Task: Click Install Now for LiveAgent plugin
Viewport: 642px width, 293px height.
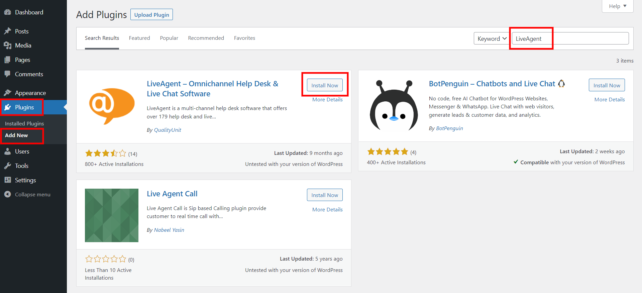Action: [x=325, y=85]
